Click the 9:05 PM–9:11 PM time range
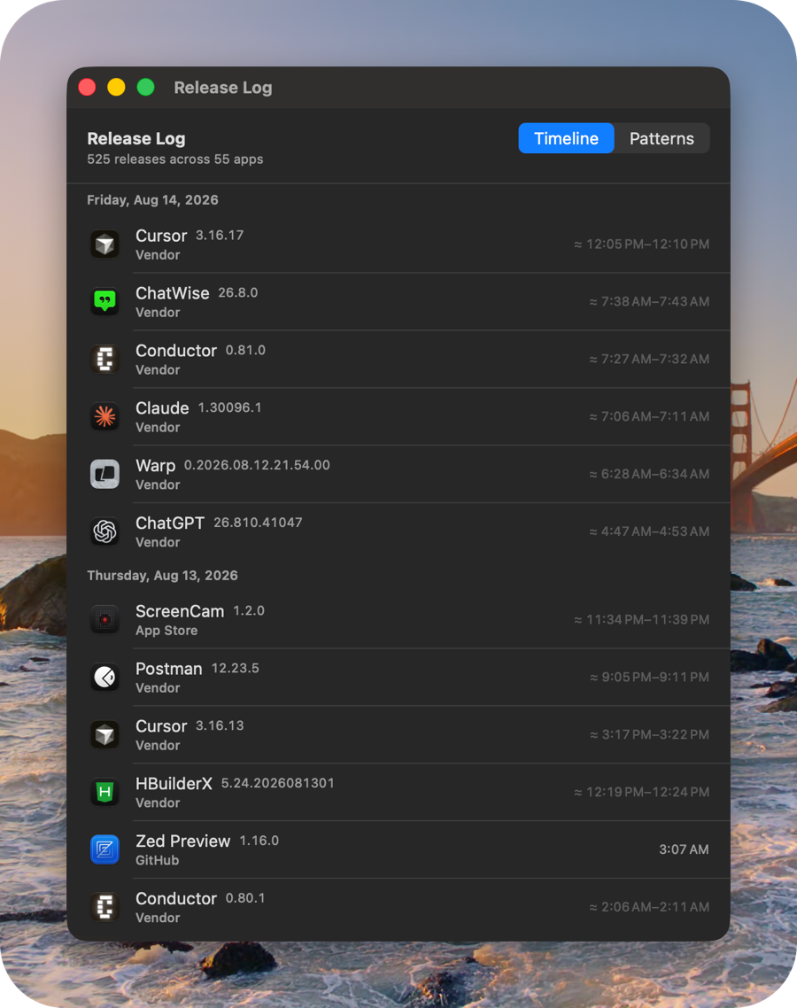 [x=649, y=677]
